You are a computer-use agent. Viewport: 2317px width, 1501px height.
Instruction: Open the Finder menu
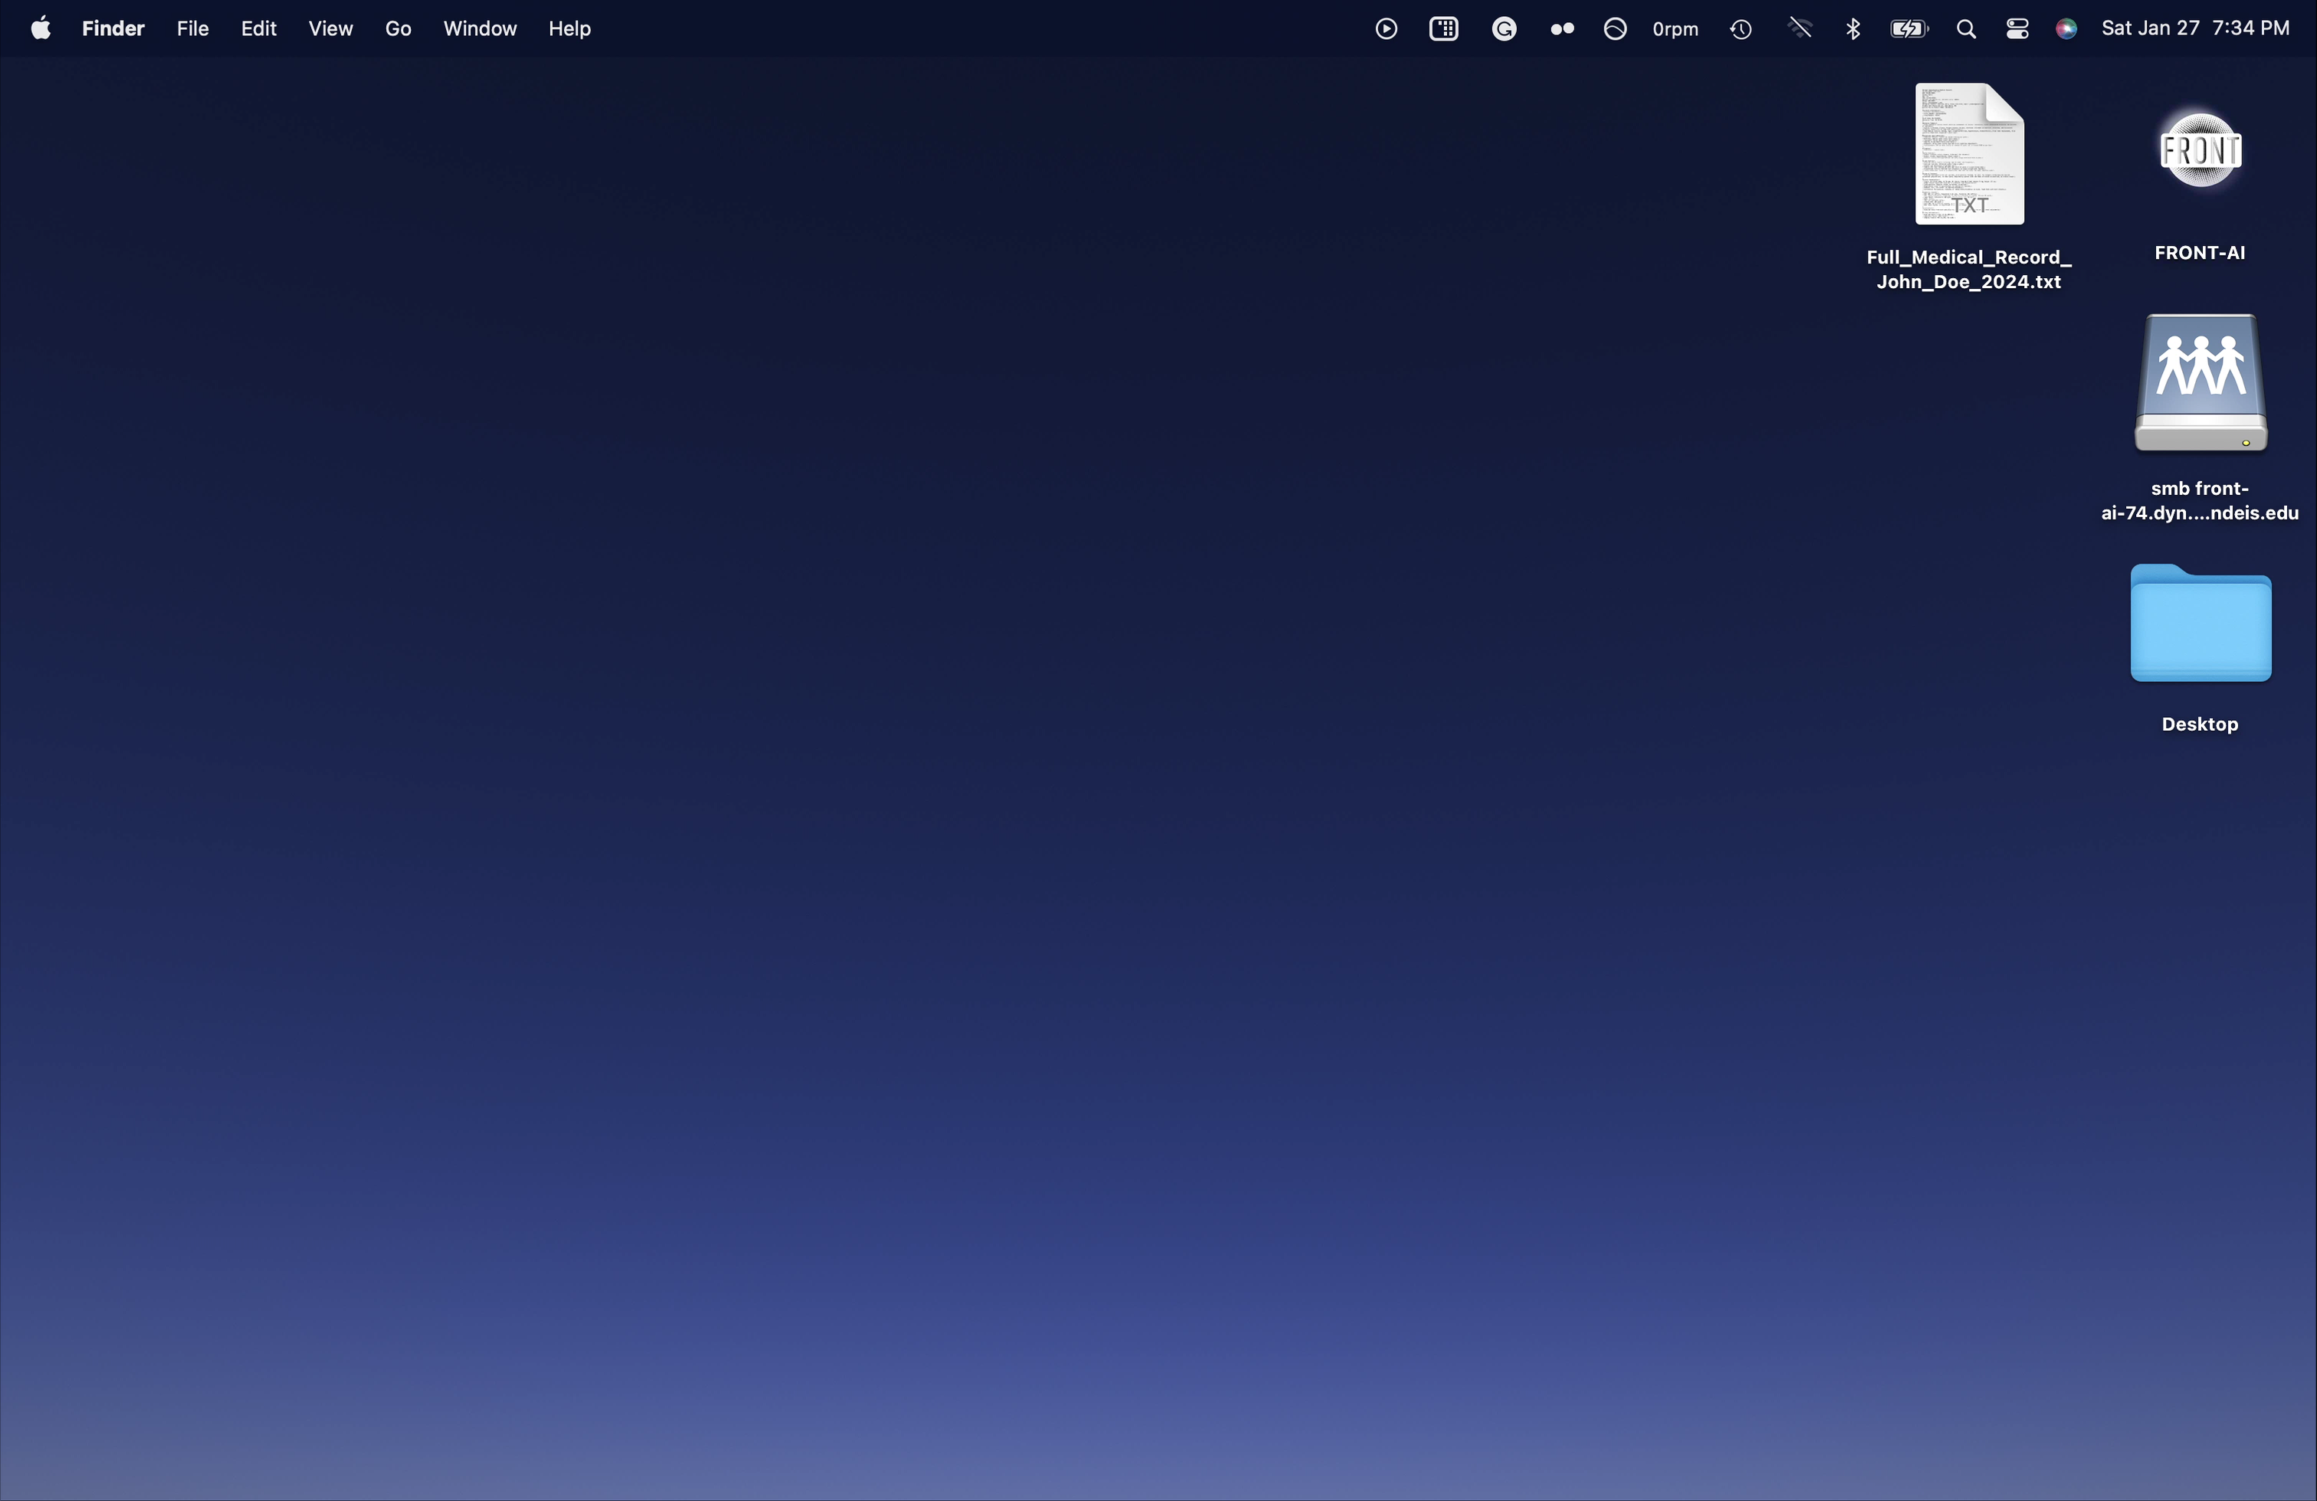click(x=113, y=28)
